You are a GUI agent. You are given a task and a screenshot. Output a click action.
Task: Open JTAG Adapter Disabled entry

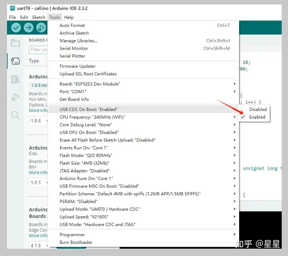144,171
